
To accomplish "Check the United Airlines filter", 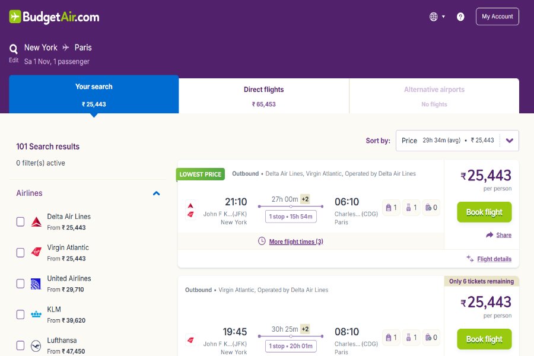I will pyautogui.click(x=20, y=284).
